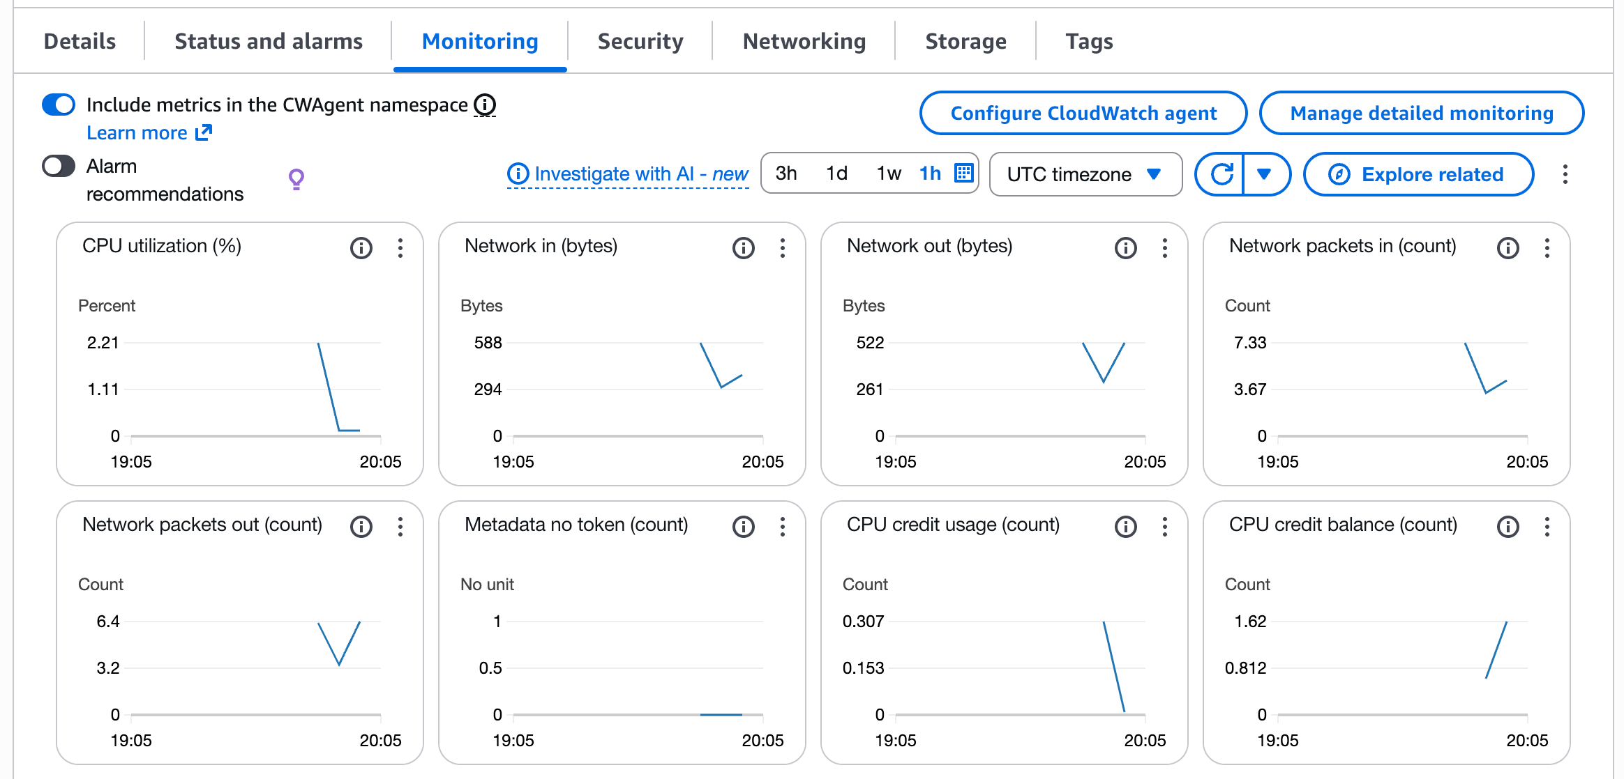Enable the Alarm recommendations toggle
The width and height of the screenshot is (1624, 779).
pyautogui.click(x=59, y=166)
